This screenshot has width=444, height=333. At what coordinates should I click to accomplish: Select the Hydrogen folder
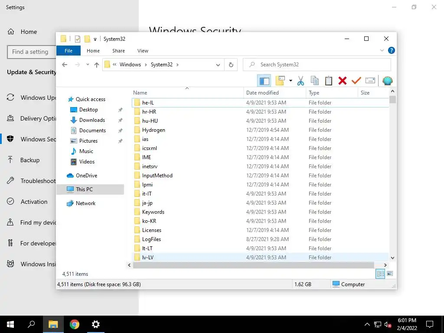click(154, 130)
